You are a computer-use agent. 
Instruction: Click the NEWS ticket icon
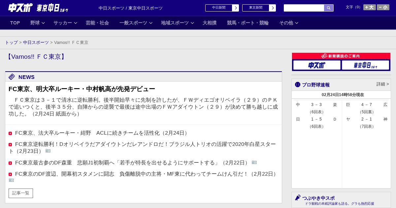(12, 77)
